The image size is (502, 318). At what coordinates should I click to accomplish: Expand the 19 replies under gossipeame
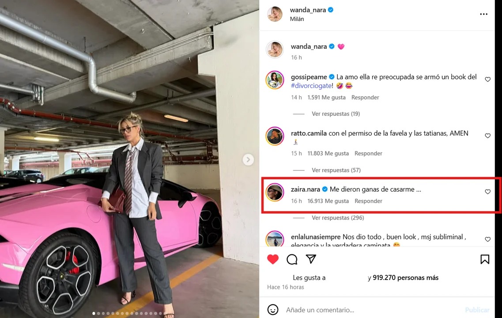tap(336, 114)
